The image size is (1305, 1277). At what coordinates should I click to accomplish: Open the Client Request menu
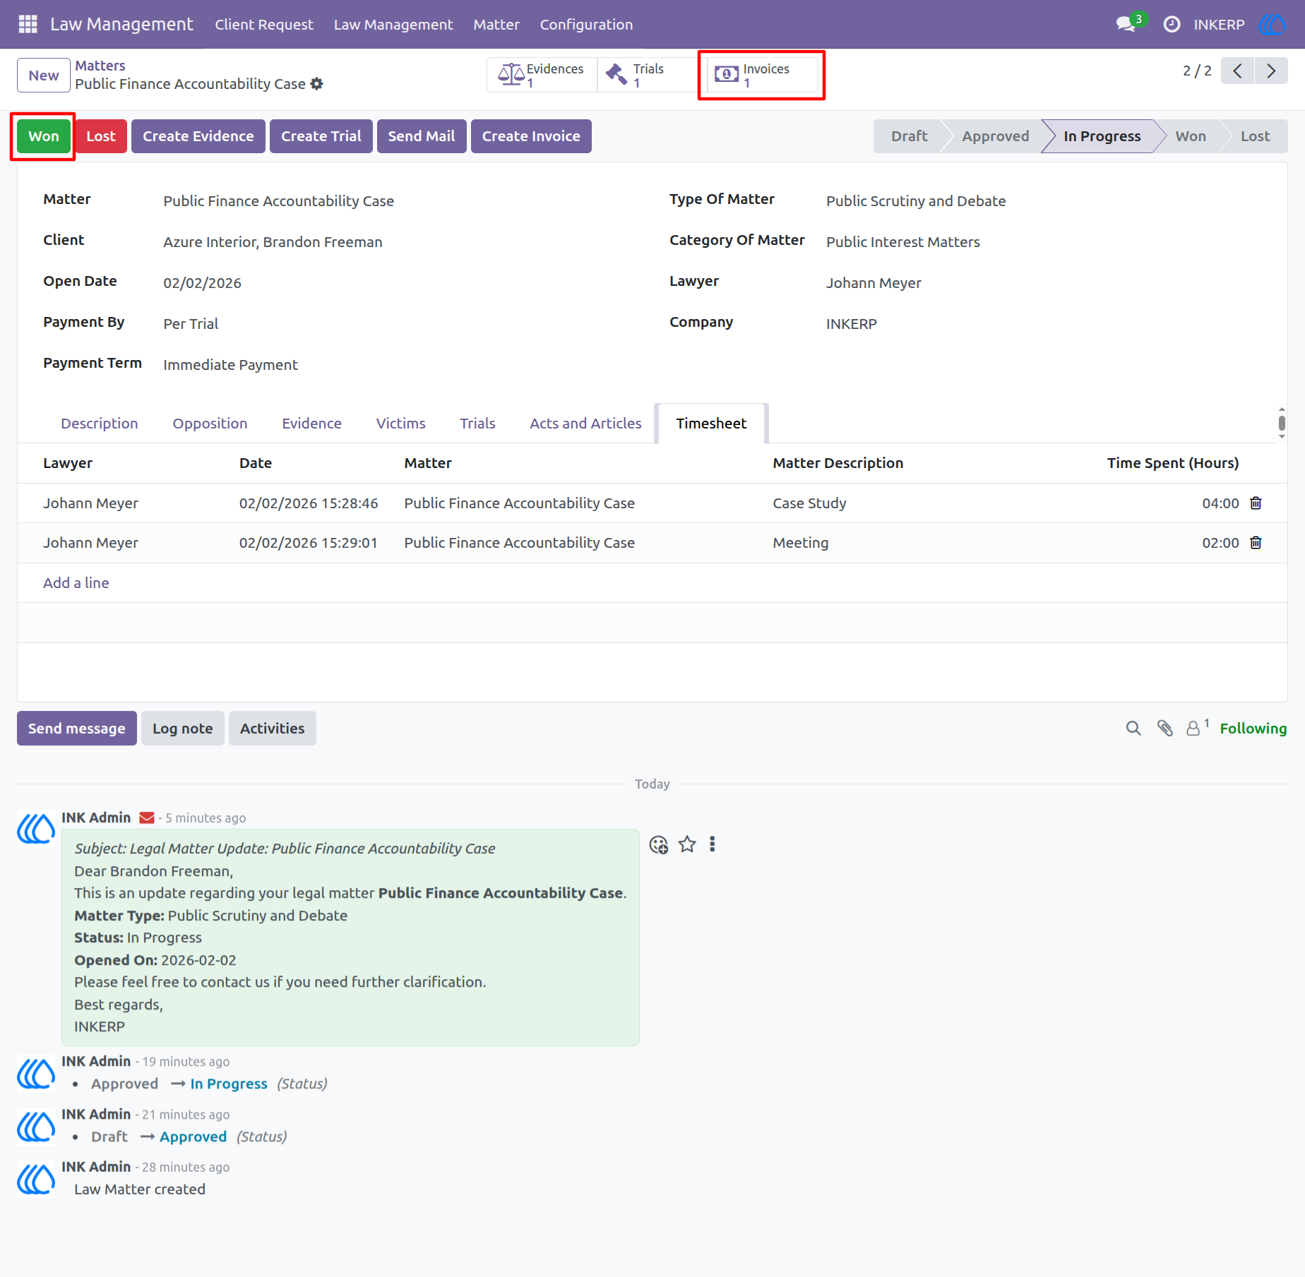click(x=263, y=24)
